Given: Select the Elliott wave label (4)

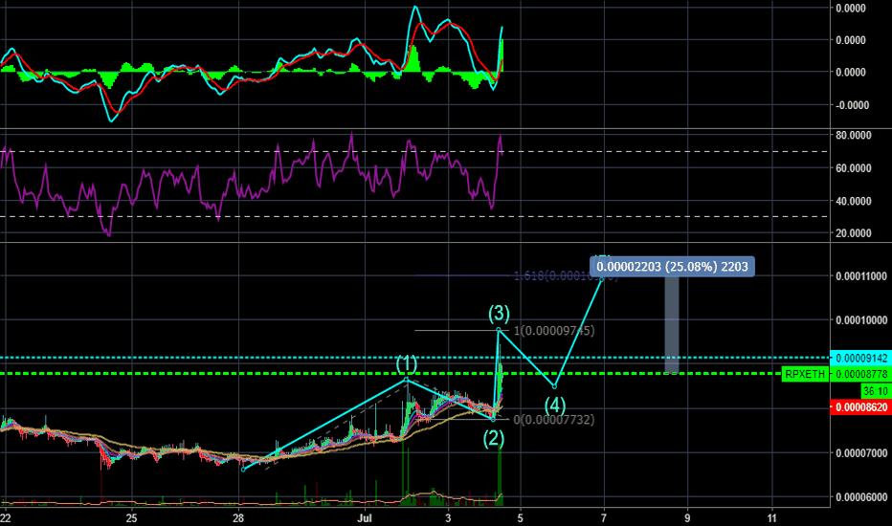Looking at the screenshot, I should click(555, 405).
